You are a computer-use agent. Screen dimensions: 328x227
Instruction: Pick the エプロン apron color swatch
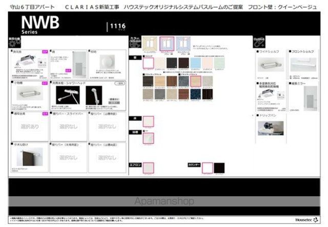[149, 168]
